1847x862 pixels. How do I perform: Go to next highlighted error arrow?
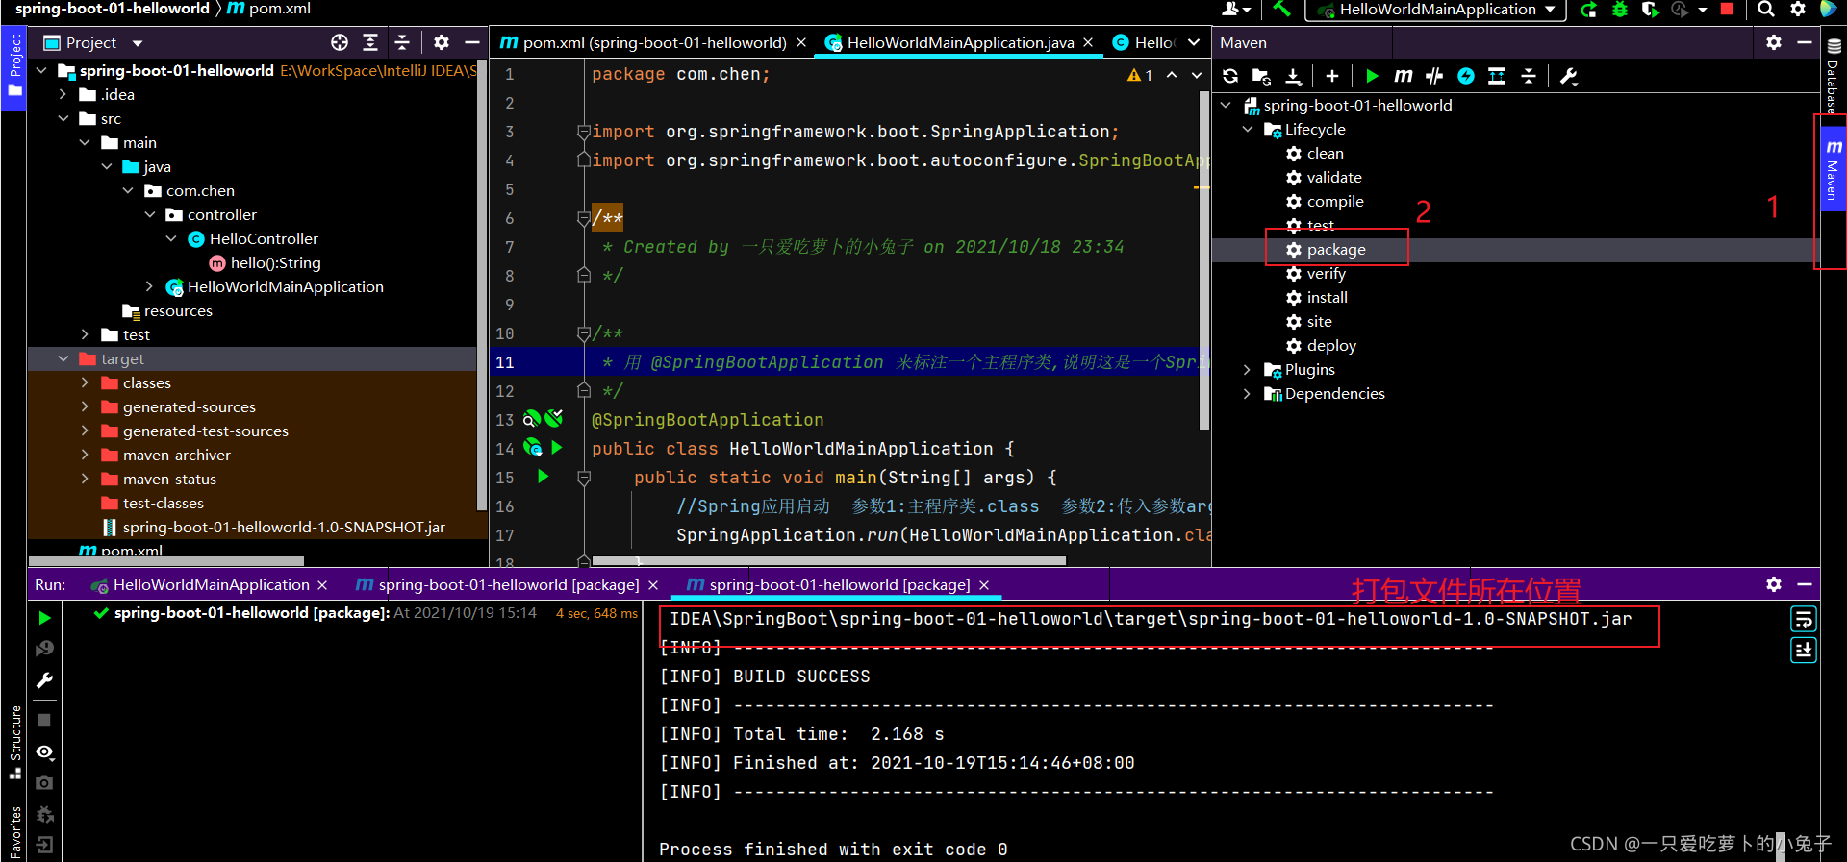coord(1196,75)
